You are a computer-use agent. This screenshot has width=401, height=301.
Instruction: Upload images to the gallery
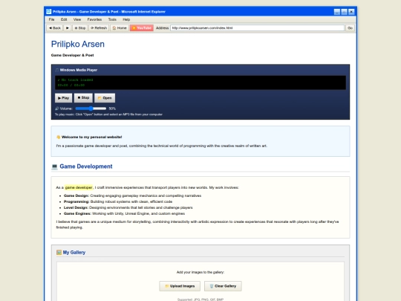180,286
